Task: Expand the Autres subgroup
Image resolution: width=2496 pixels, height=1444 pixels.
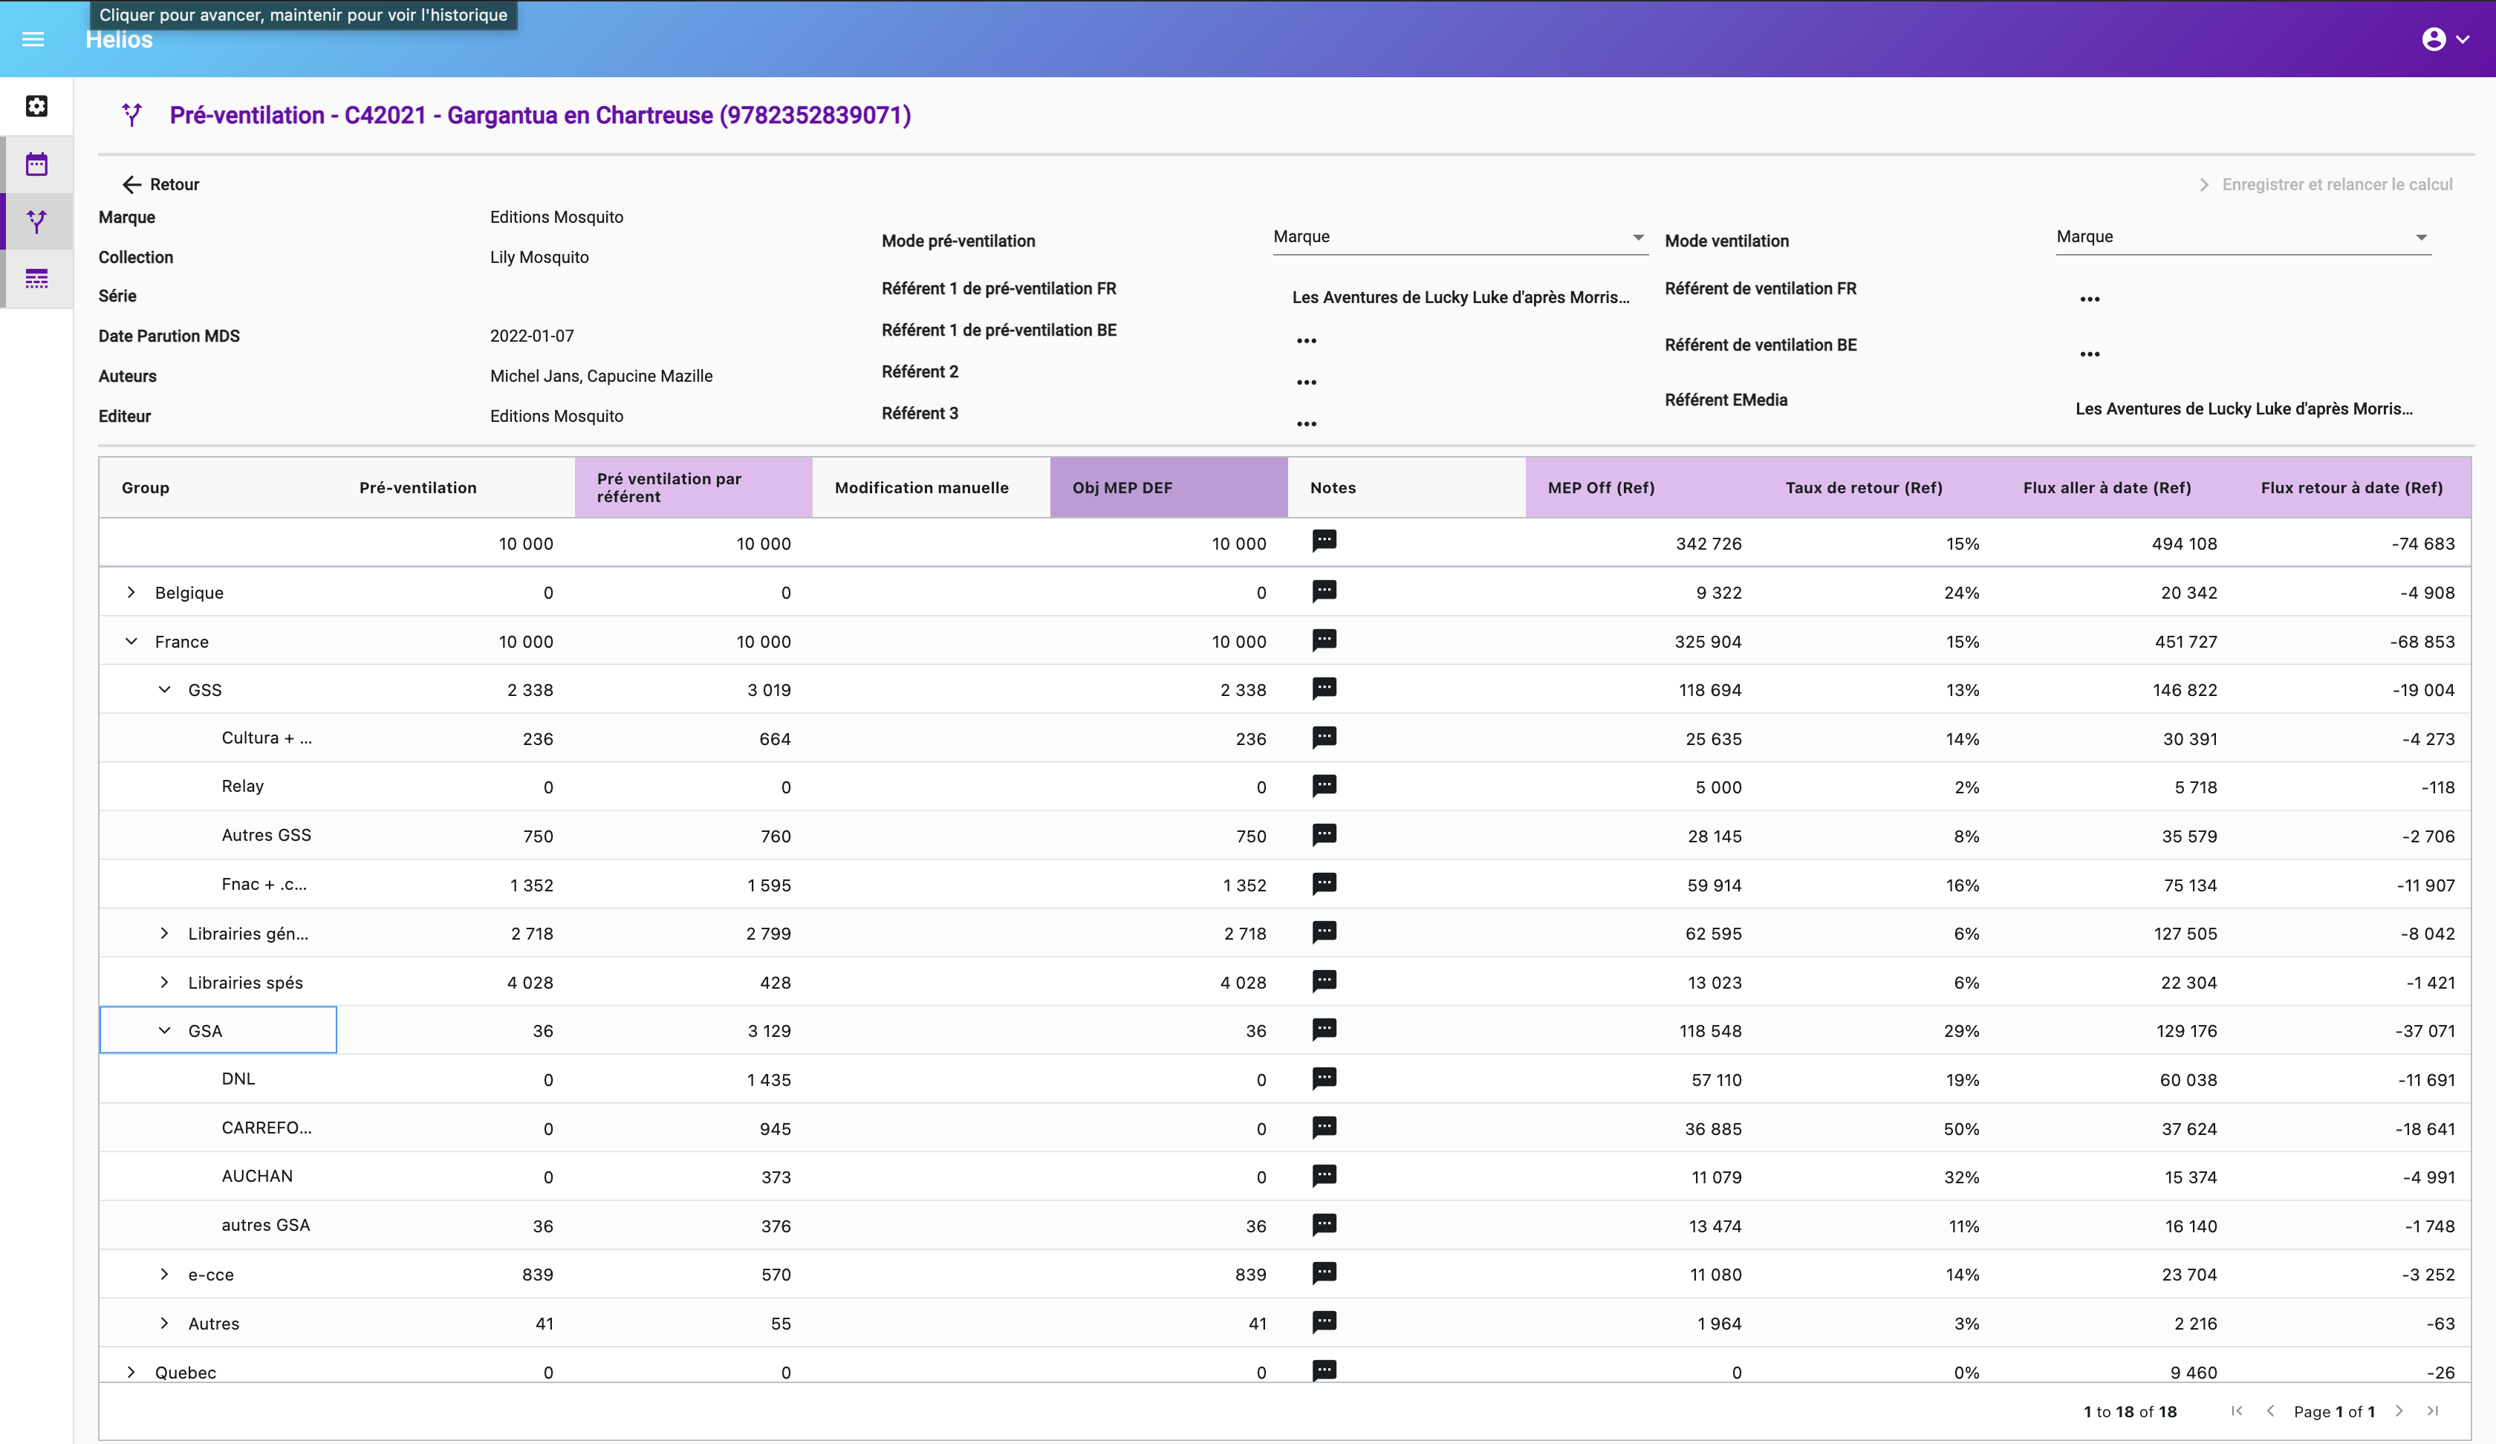Action: pos(164,1323)
